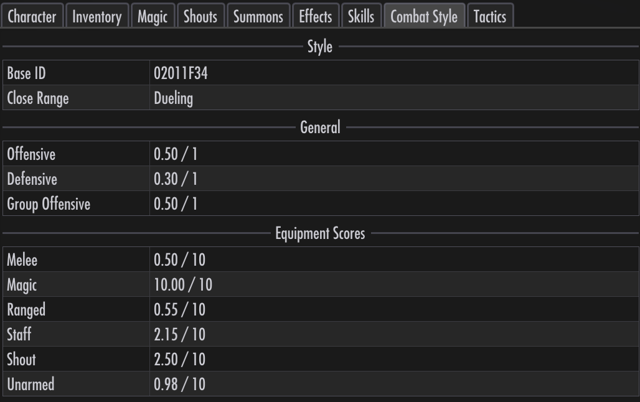This screenshot has height=402, width=640.
Task: Open the Summons tab
Action: [x=258, y=16]
